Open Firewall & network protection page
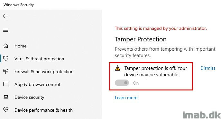The image size is (222, 119). (44, 72)
